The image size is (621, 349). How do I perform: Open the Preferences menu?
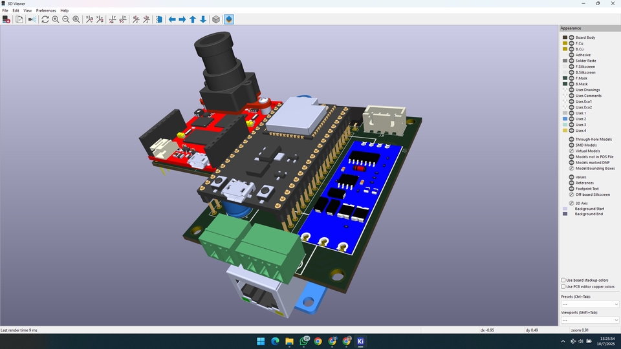[46, 11]
